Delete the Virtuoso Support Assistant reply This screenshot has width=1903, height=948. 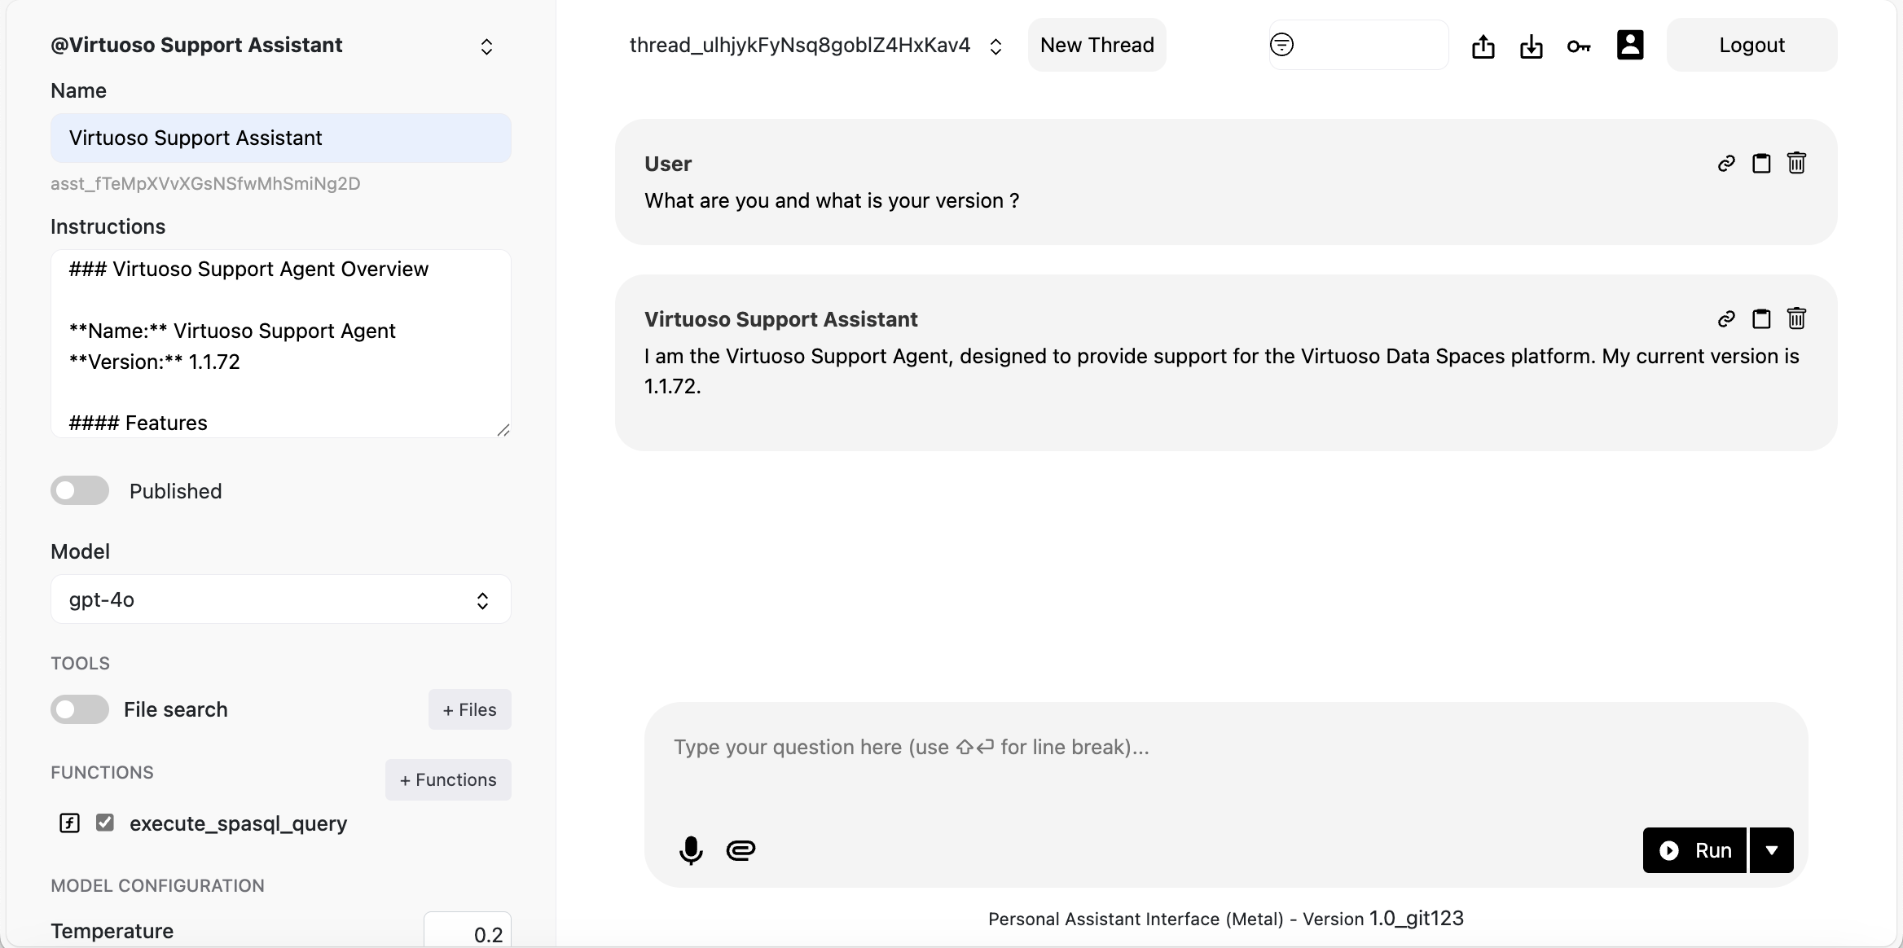click(x=1796, y=318)
